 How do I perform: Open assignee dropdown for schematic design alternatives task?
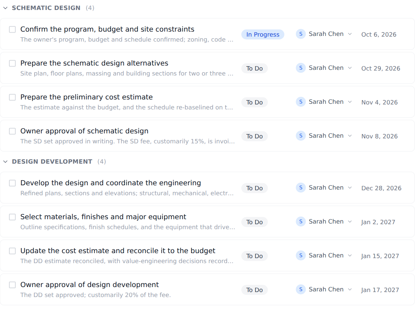coord(350,68)
